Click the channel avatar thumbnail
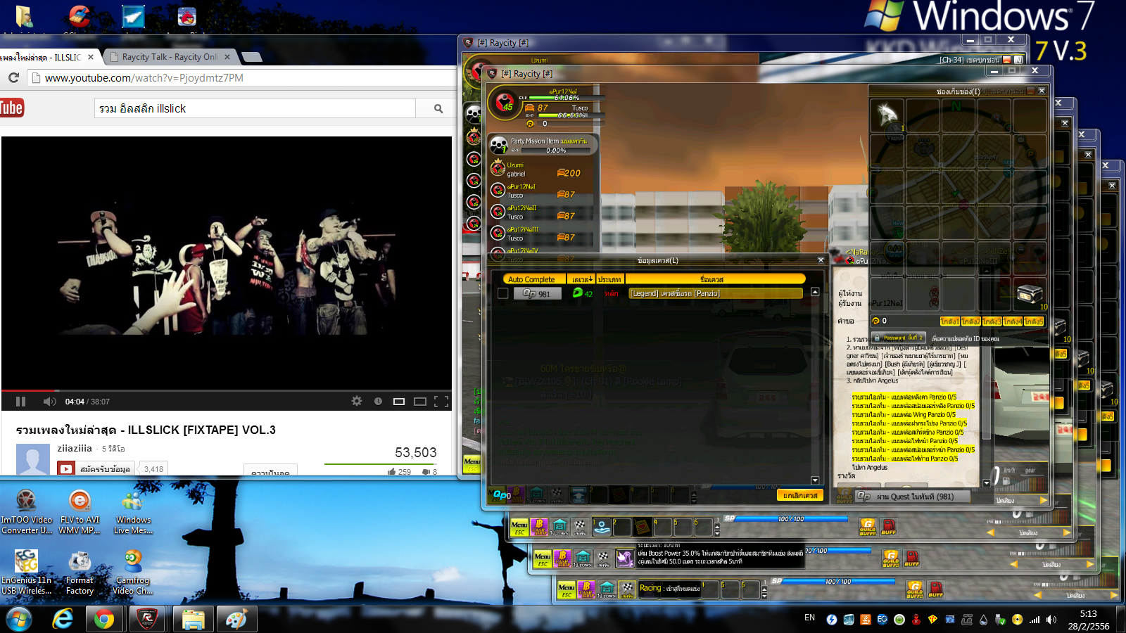 pyautogui.click(x=33, y=460)
